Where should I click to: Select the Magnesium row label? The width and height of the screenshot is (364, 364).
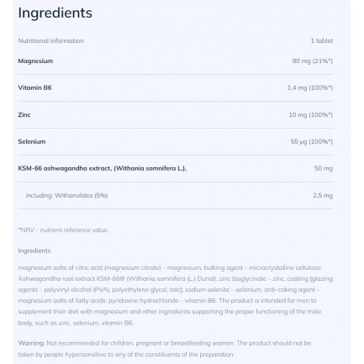click(x=35, y=61)
